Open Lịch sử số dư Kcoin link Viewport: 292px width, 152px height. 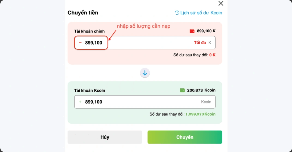[x=198, y=13]
